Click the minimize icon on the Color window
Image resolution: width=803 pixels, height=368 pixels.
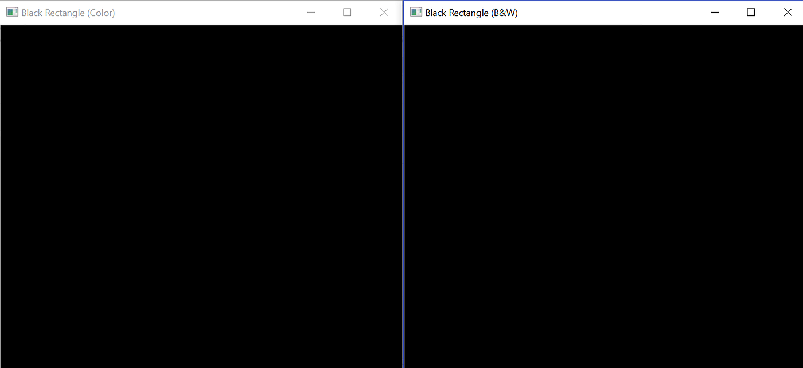point(311,12)
